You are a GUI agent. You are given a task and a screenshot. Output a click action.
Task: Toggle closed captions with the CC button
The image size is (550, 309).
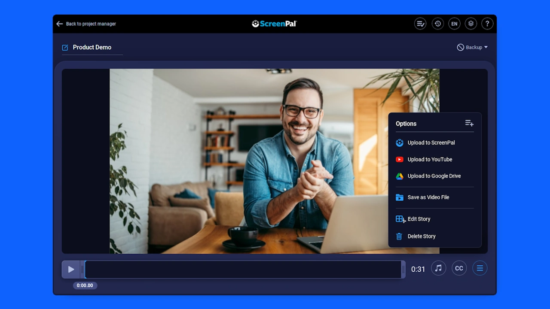coord(459,268)
